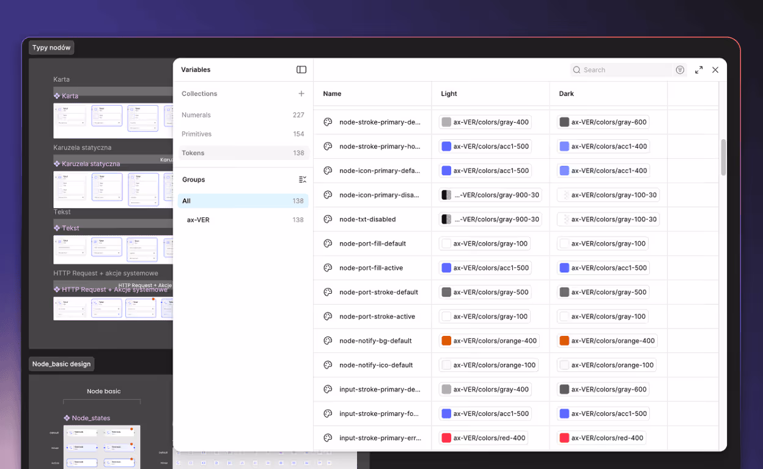The height and width of the screenshot is (469, 763).
Task: Click palette icon of node-port-fill-active row
Action: pyautogui.click(x=328, y=268)
